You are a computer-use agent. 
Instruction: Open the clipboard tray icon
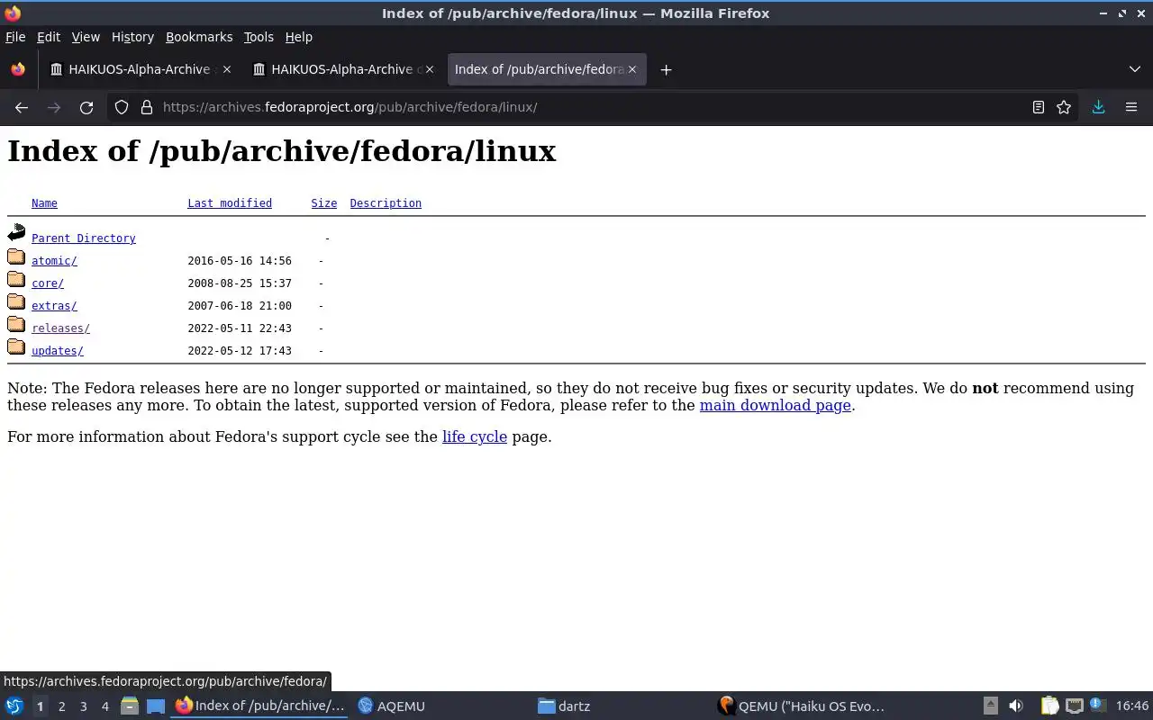(x=1049, y=706)
